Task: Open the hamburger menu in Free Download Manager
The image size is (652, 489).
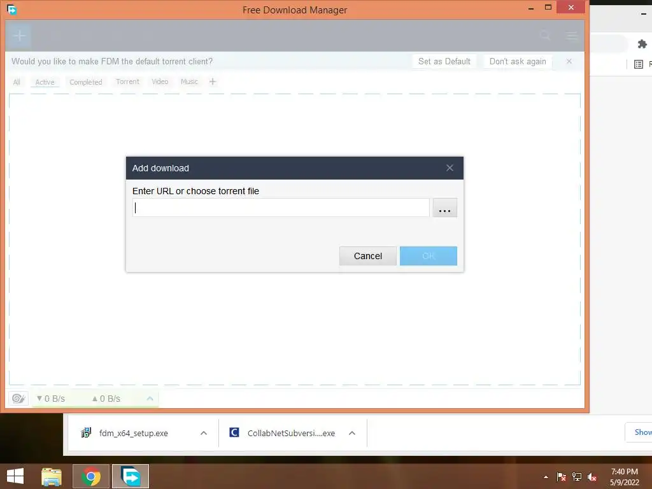Action: (x=572, y=36)
